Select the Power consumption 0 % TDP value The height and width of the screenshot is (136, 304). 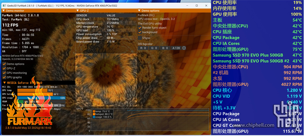(112, 34)
